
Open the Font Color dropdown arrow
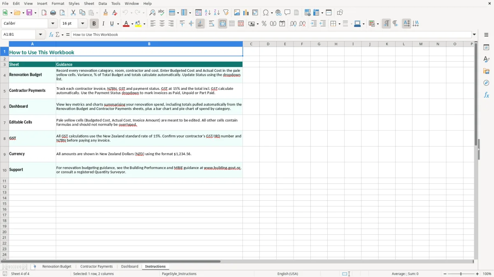tap(132, 24)
